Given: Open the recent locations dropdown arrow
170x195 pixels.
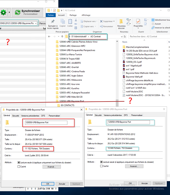Looking at the screenshot, I should (59, 36).
